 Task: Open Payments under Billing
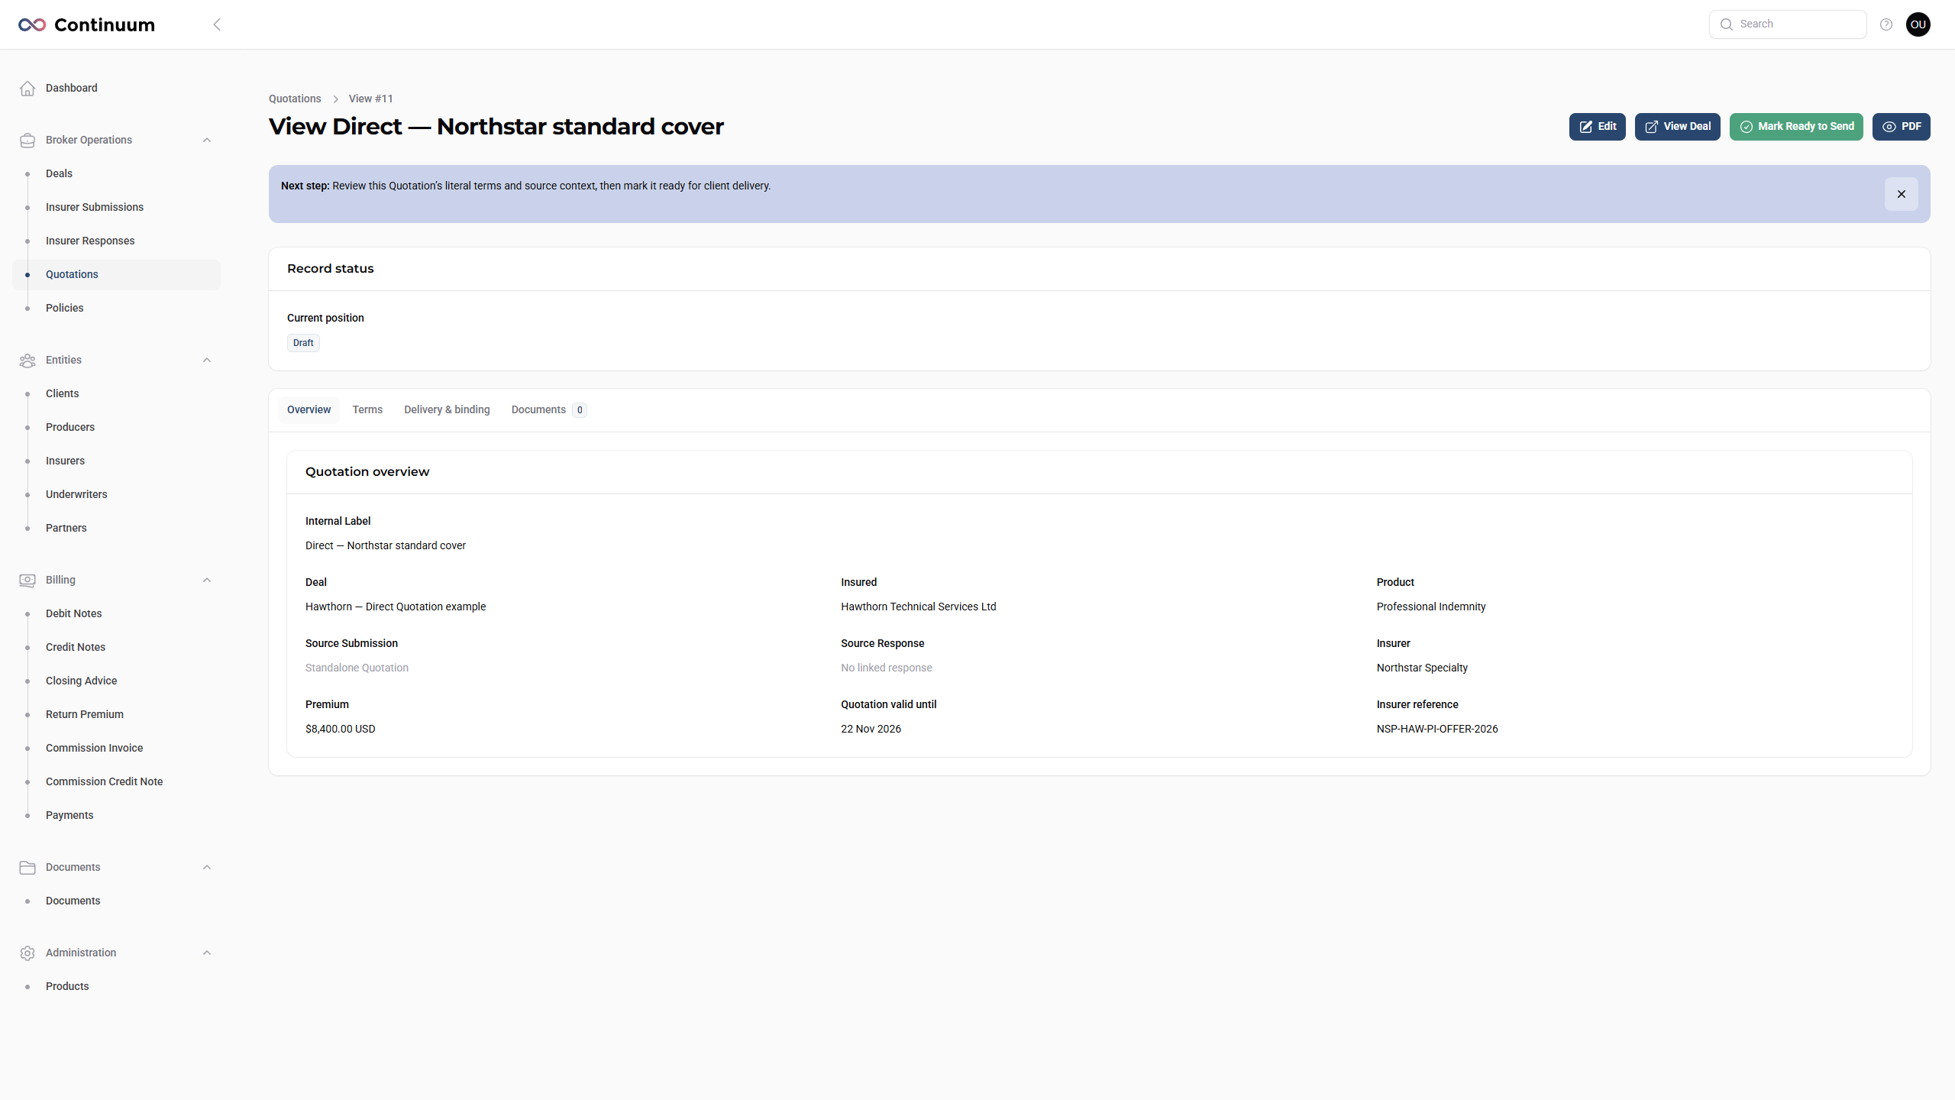[116, 815]
